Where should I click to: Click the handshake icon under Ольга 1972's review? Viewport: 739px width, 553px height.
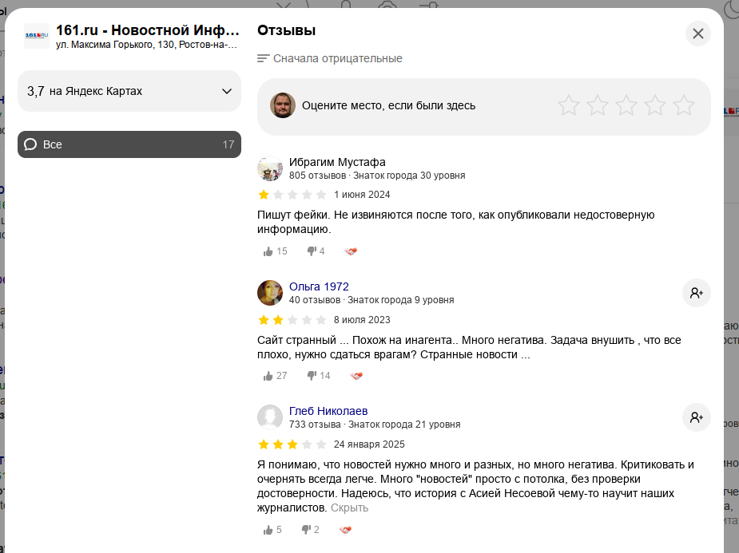tap(356, 376)
